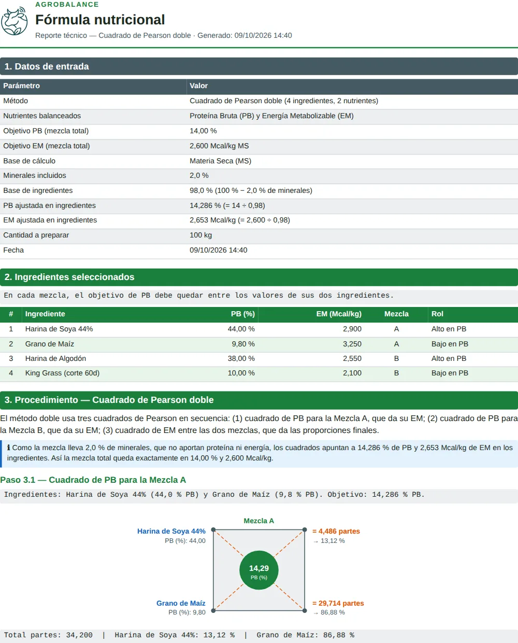Image resolution: width=518 pixels, height=643 pixels.
Task: Select the "3. Procedimiento — Cuadrado de Pearson doble" header
Action: pos(259,400)
